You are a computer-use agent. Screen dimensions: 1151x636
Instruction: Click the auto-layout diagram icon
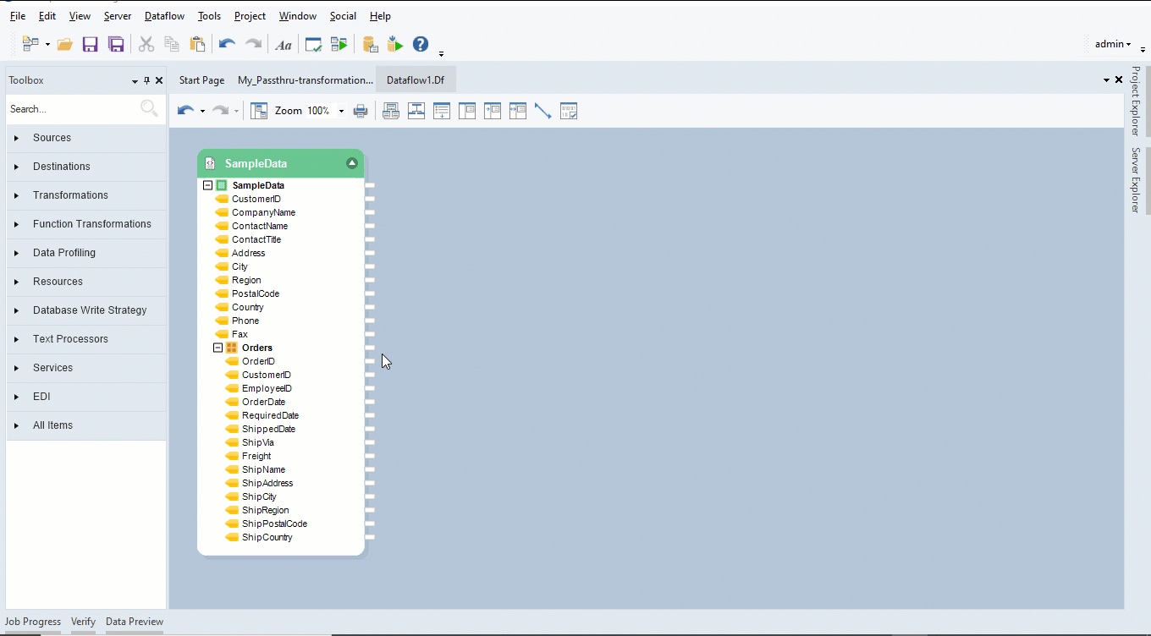(259, 111)
